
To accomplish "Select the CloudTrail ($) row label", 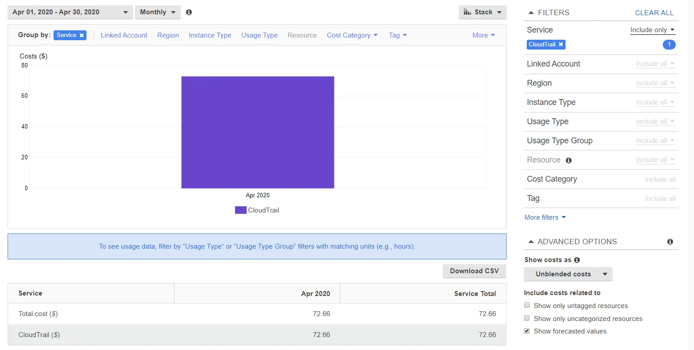I will (39, 335).
